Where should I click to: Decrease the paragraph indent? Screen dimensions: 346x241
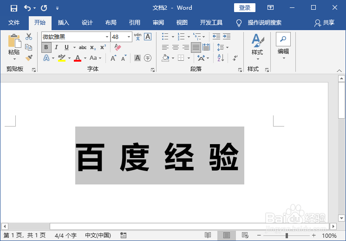216,37
